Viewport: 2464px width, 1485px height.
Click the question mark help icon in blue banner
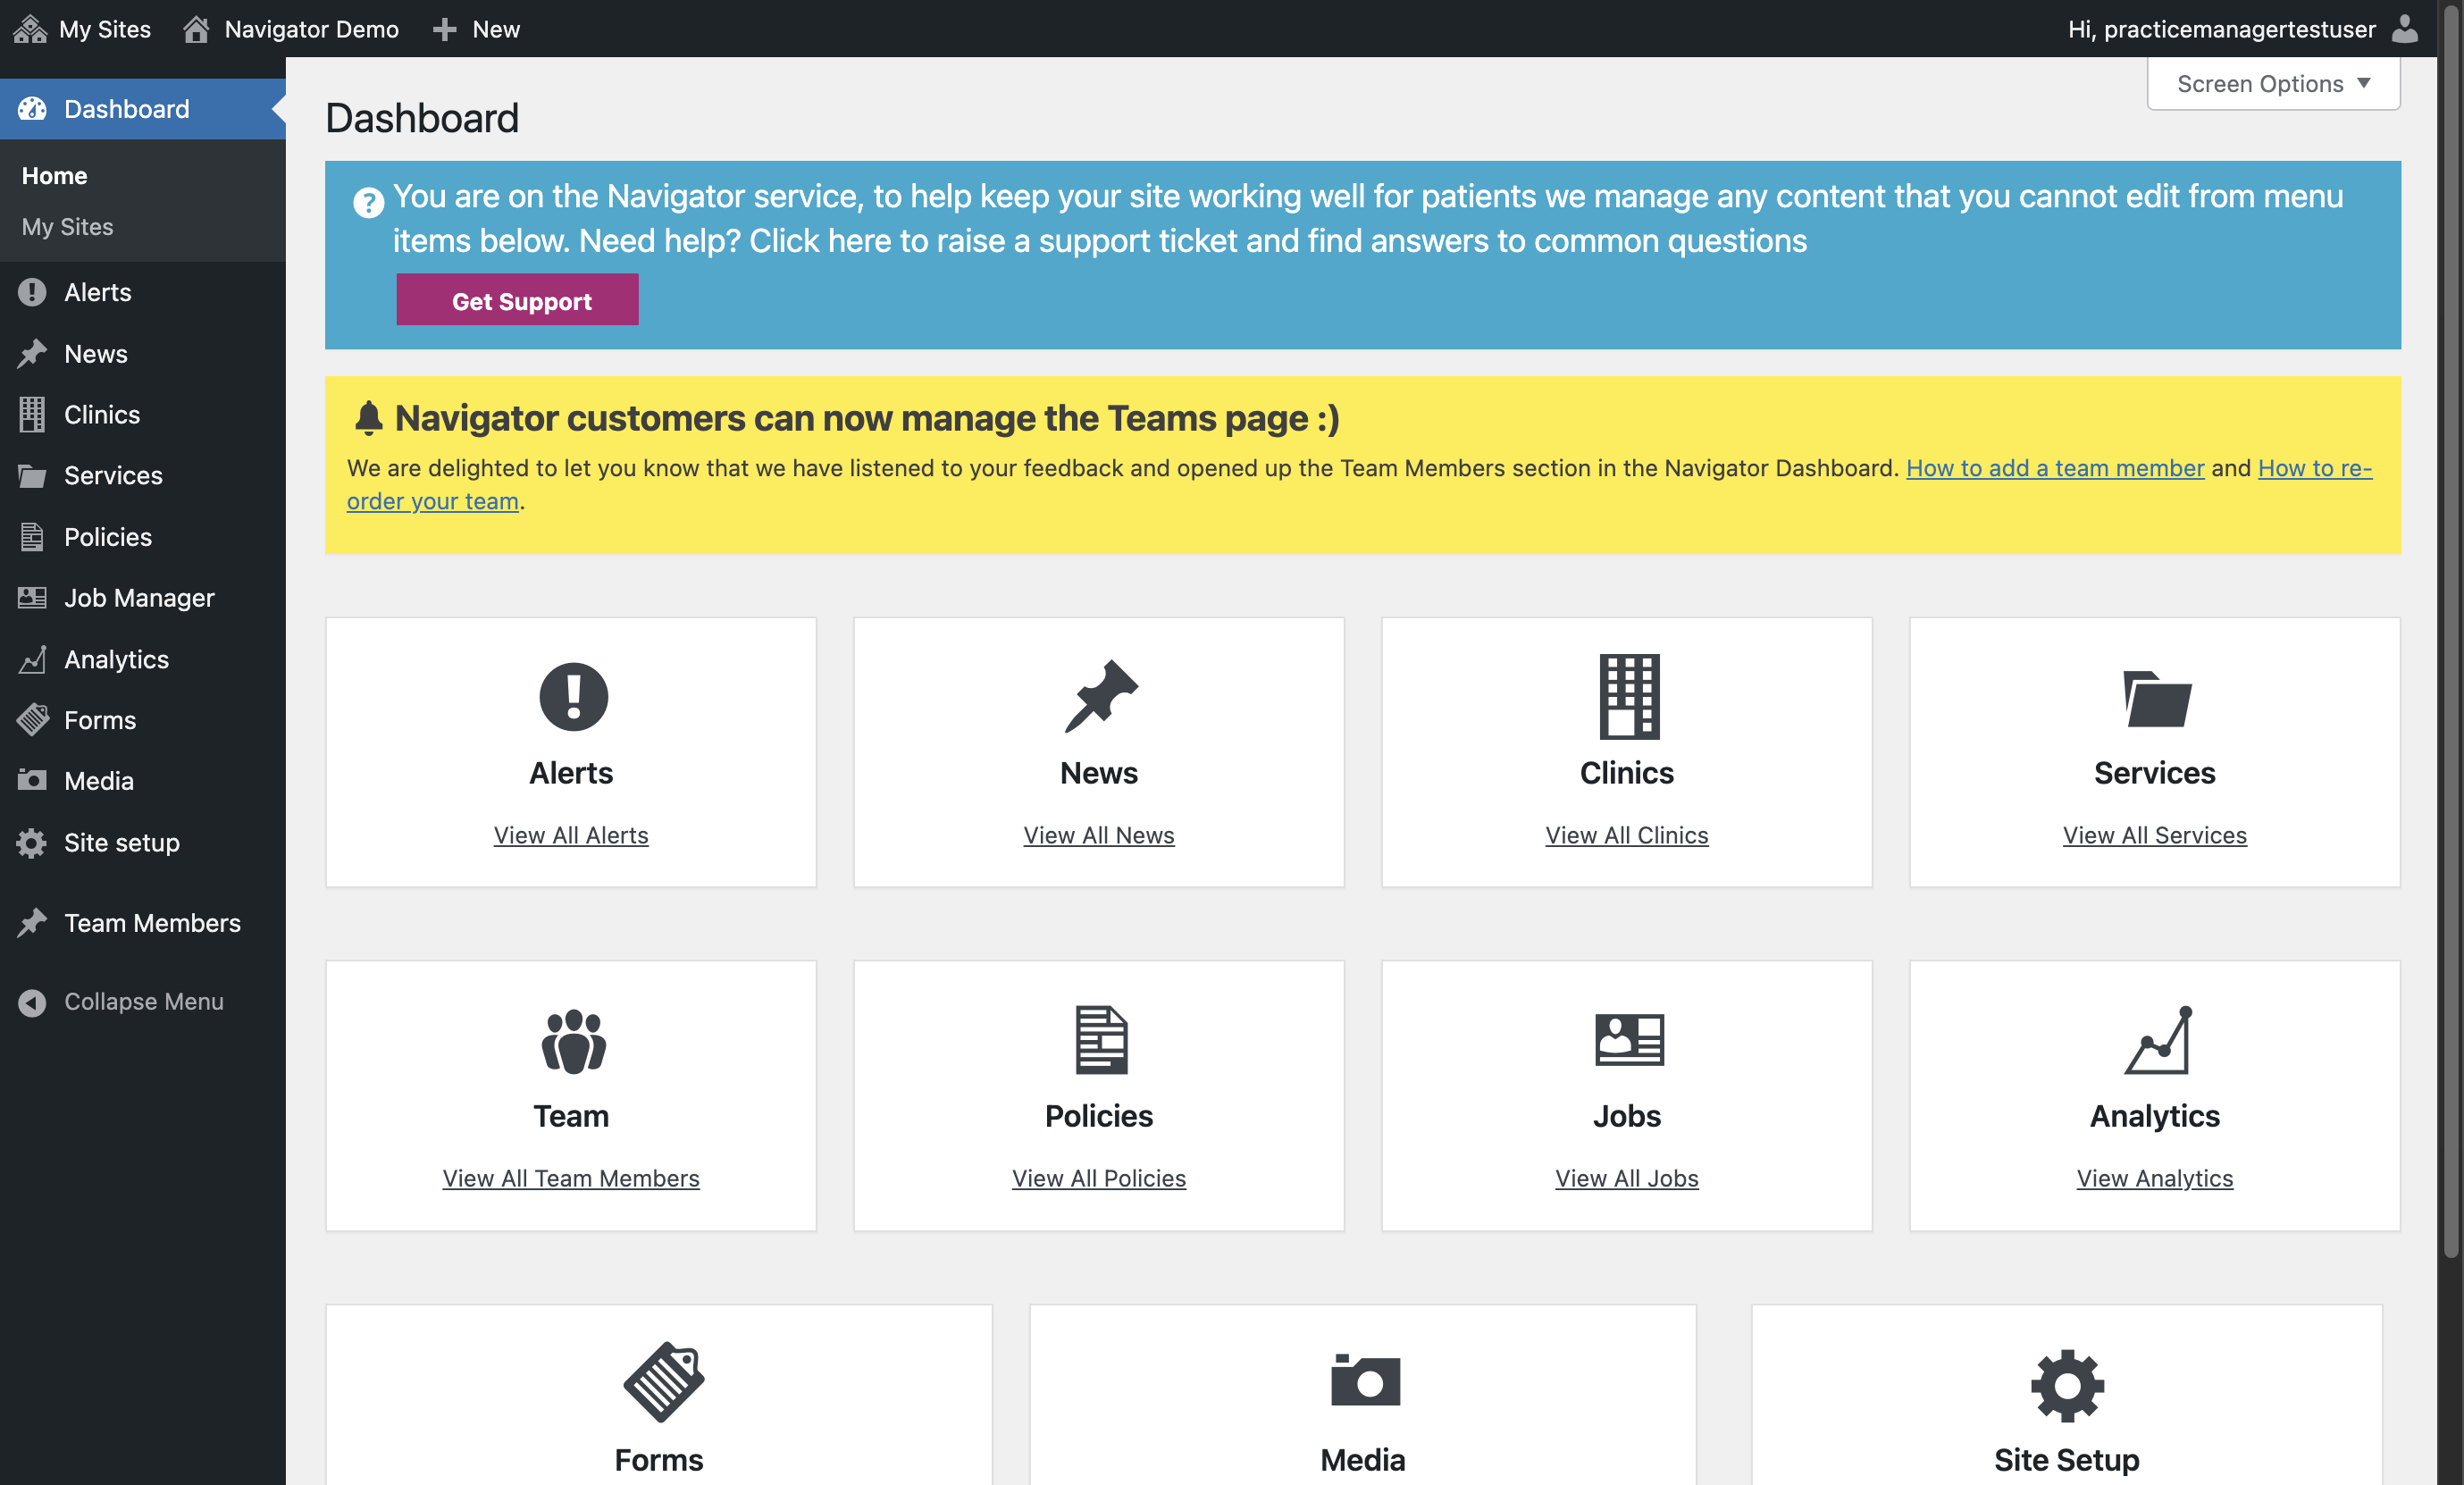(x=368, y=202)
